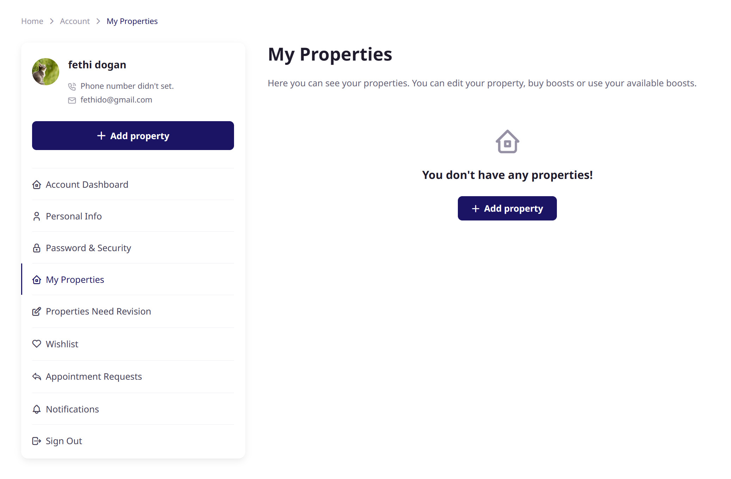Click the sign out door icon
The image size is (731, 479).
(x=37, y=441)
